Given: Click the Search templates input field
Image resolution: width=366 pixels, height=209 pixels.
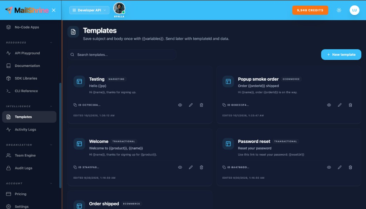Looking at the screenshot, I should coord(122,55).
